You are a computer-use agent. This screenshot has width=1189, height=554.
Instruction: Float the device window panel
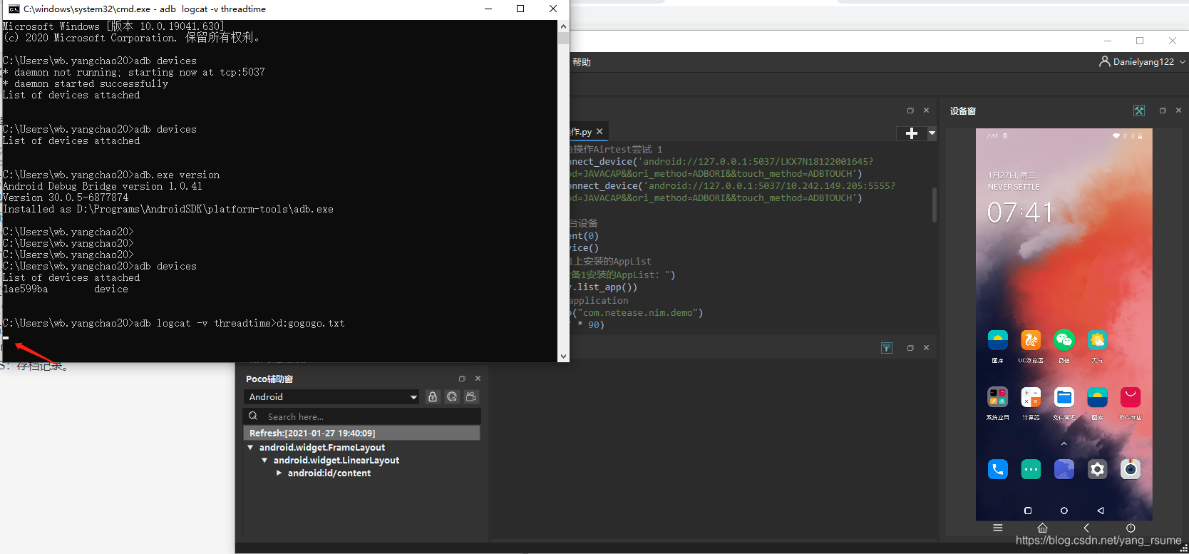pos(1163,111)
